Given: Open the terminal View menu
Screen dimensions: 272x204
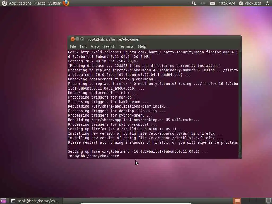Looking at the screenshot, I should [x=95, y=46].
